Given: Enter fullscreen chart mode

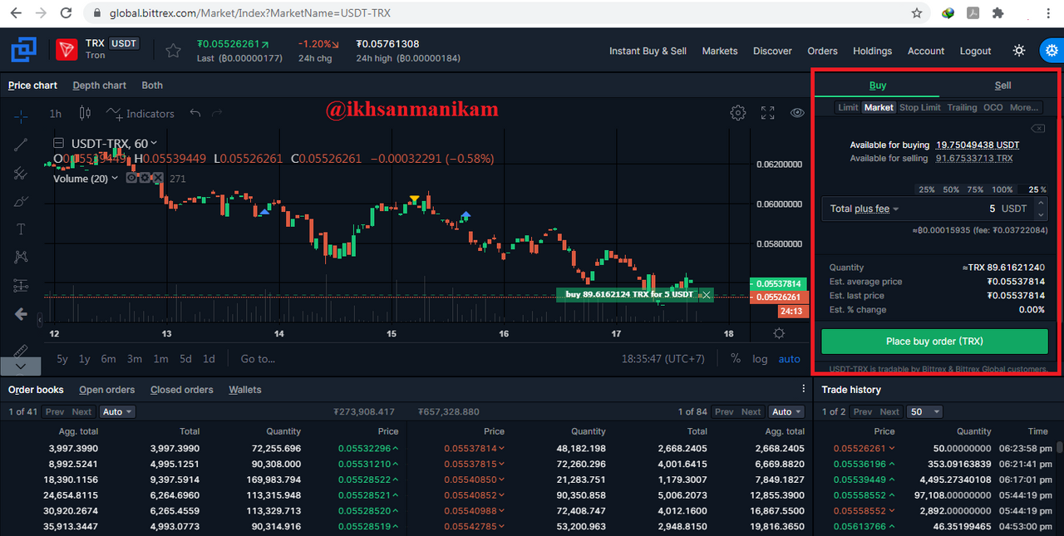Looking at the screenshot, I should pos(768,113).
